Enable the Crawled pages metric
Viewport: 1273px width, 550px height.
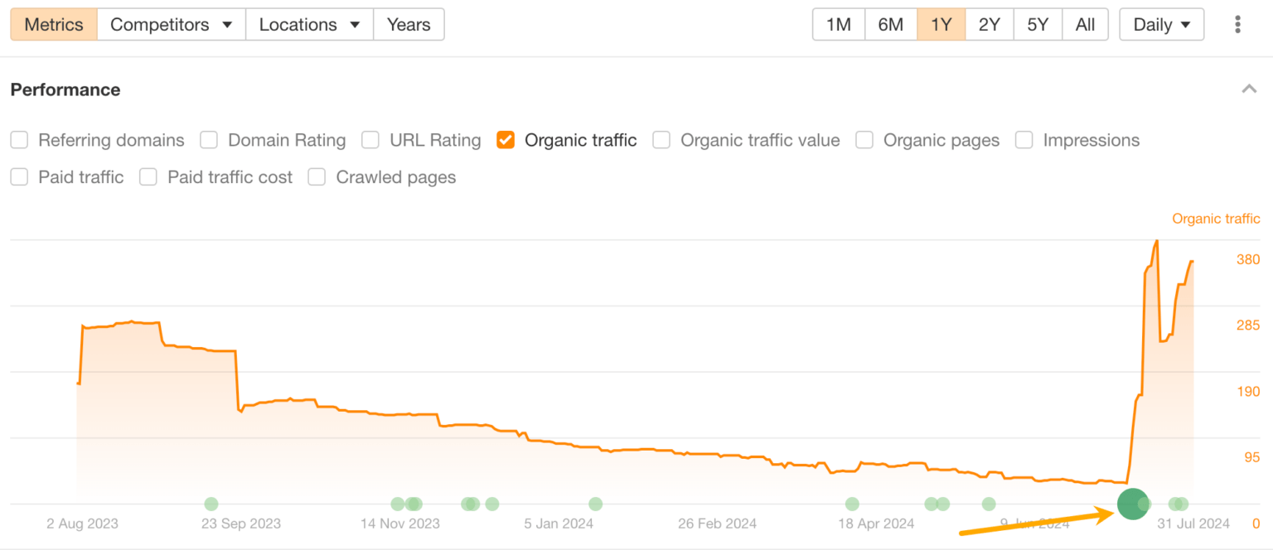click(x=316, y=176)
